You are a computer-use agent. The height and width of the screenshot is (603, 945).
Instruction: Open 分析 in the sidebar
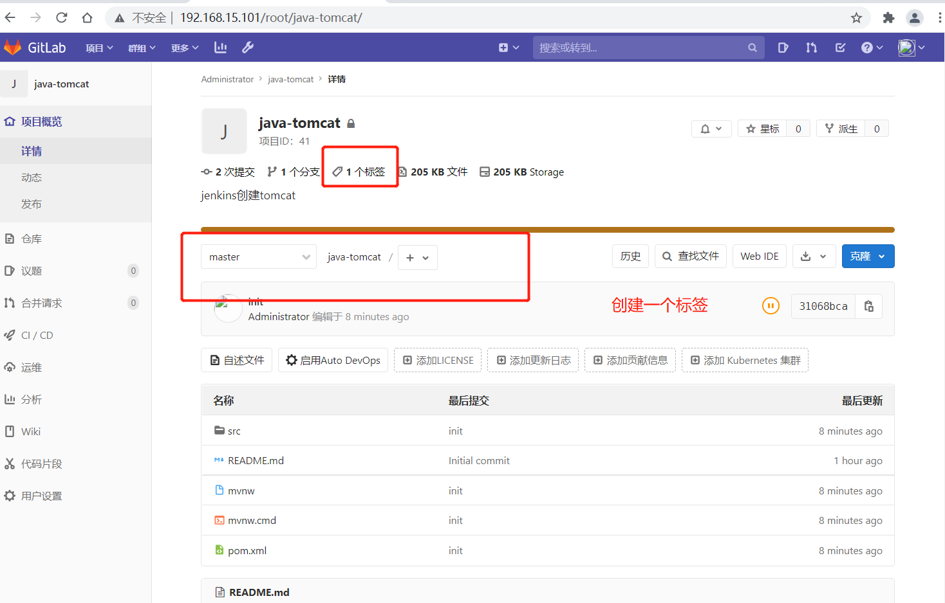click(75, 399)
